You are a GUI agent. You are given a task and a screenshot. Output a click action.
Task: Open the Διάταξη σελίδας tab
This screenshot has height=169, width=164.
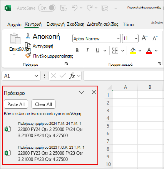[x=103, y=24]
